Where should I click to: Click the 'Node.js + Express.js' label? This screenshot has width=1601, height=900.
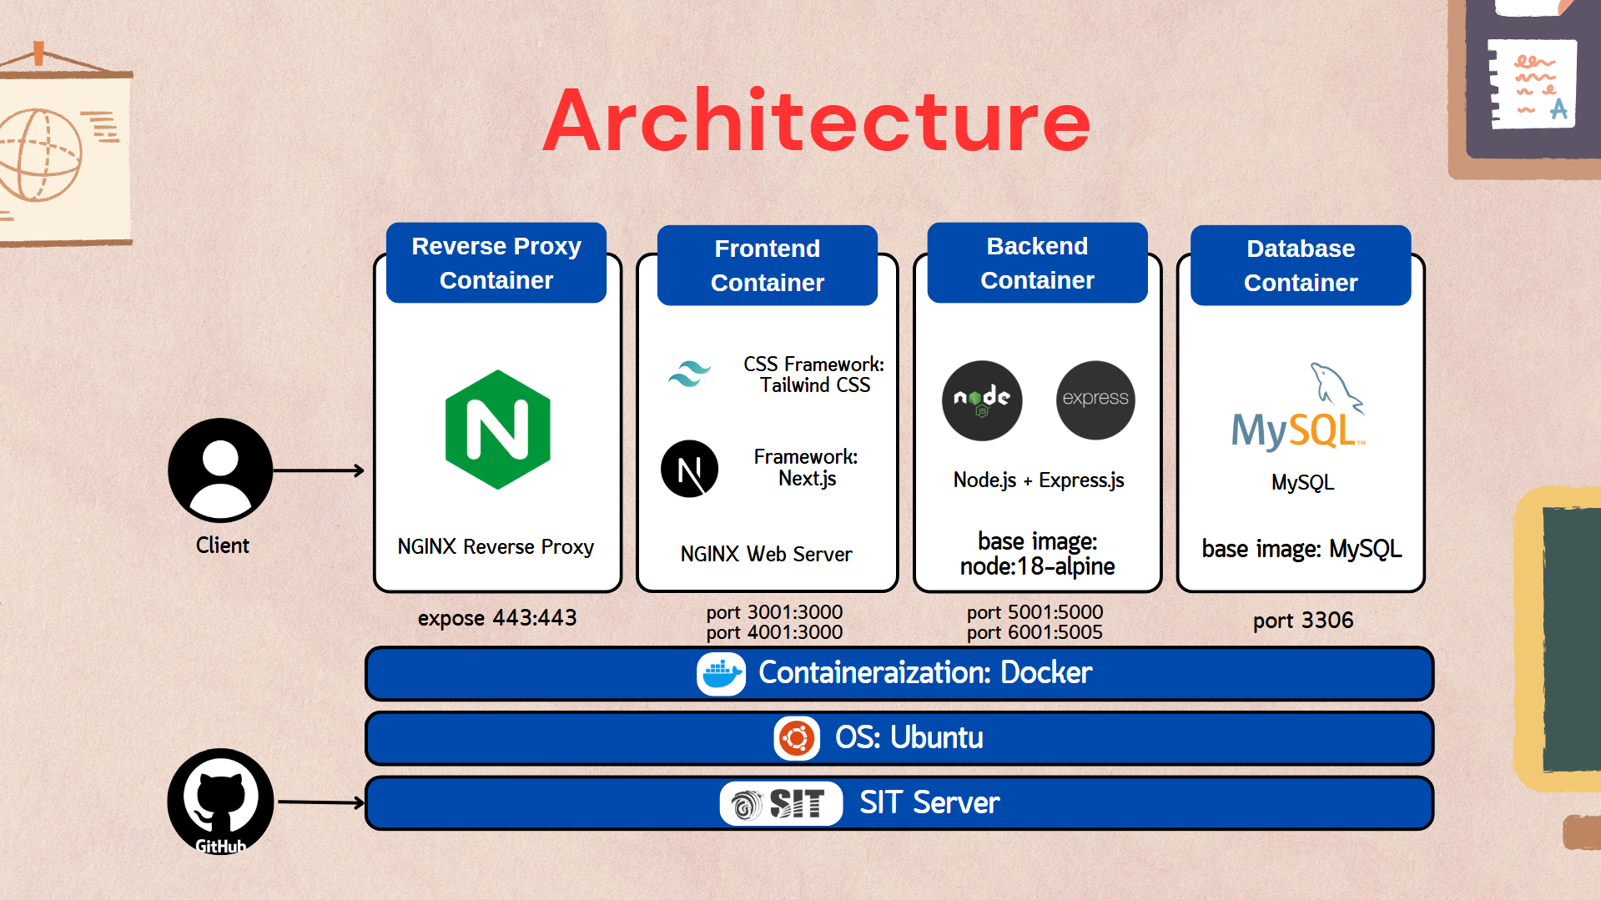point(1039,480)
